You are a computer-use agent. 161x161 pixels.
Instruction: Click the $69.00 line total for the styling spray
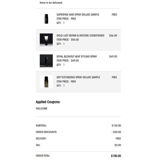[x=113, y=56]
